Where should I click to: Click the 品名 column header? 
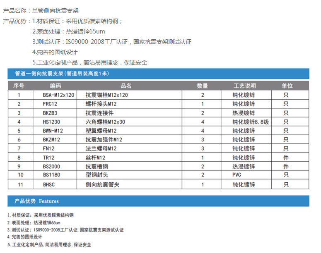(126, 86)
